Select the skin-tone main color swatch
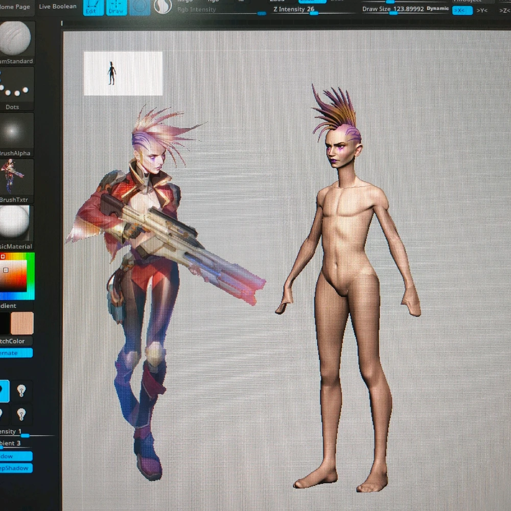 22,323
